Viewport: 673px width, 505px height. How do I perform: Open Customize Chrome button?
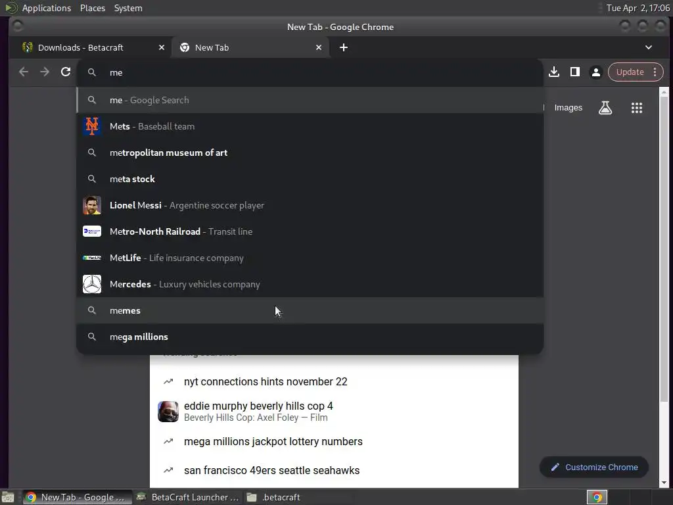tap(594, 468)
